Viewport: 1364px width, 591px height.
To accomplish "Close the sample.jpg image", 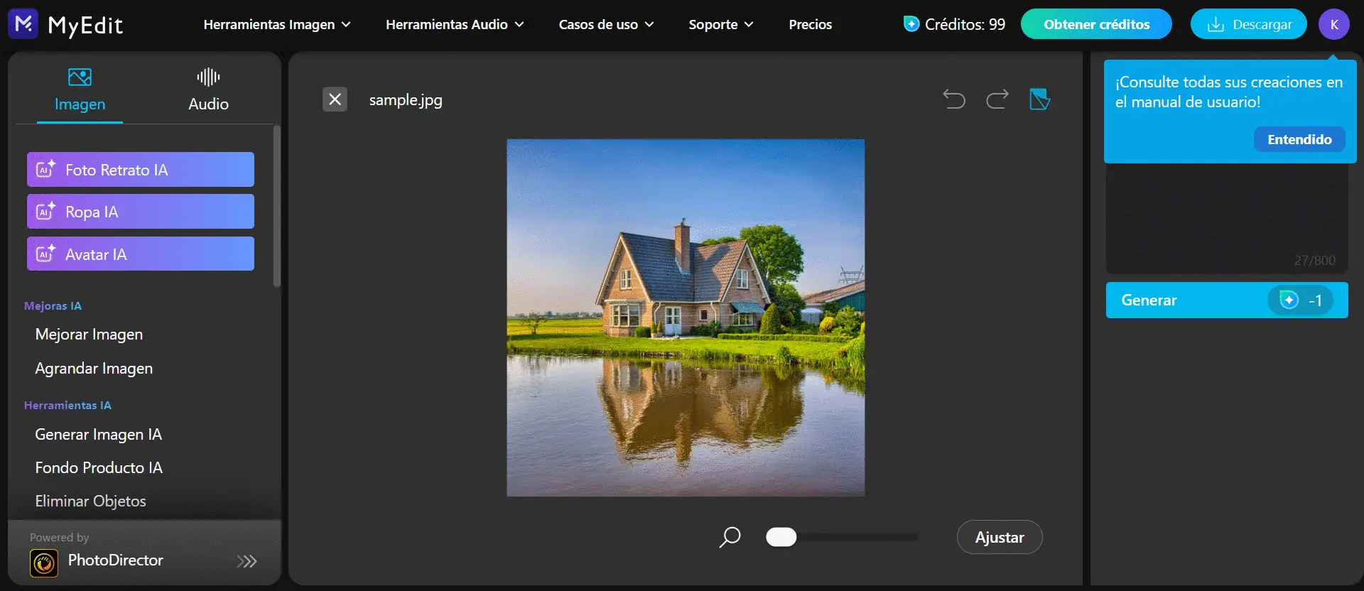I will [x=335, y=99].
